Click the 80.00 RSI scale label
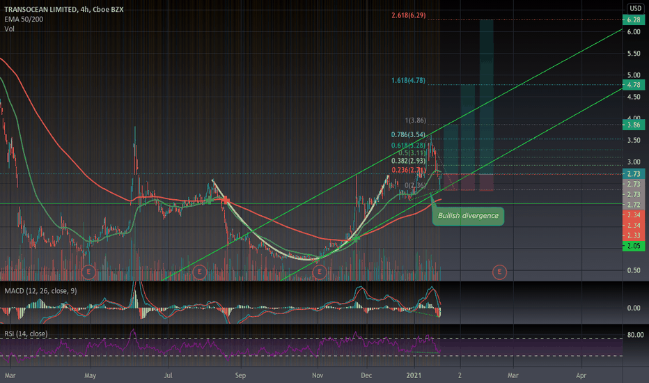 pos(635,334)
